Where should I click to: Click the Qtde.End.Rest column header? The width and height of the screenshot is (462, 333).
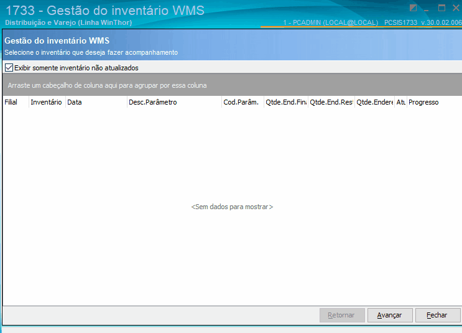click(x=331, y=102)
